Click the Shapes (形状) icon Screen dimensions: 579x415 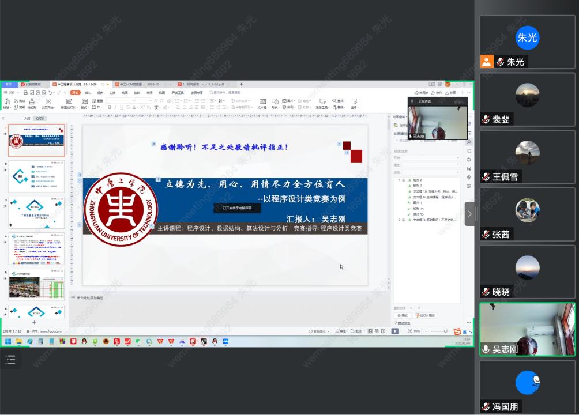(275, 101)
